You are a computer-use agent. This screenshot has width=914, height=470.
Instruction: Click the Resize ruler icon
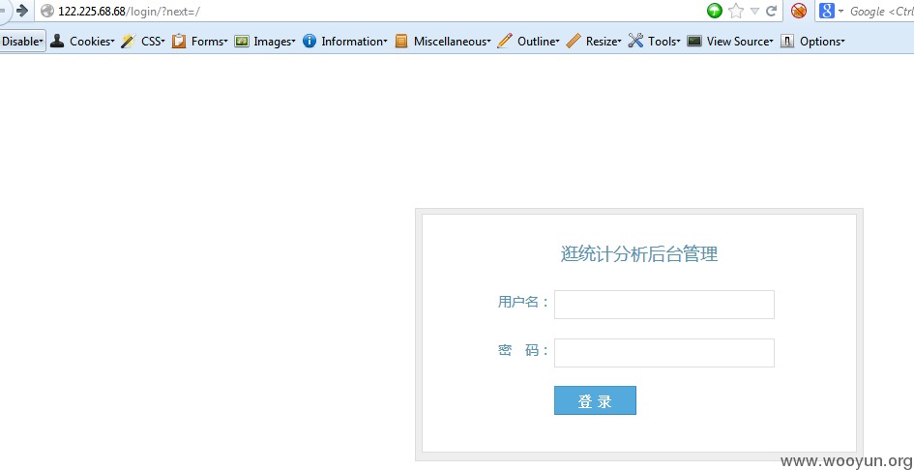tap(574, 41)
